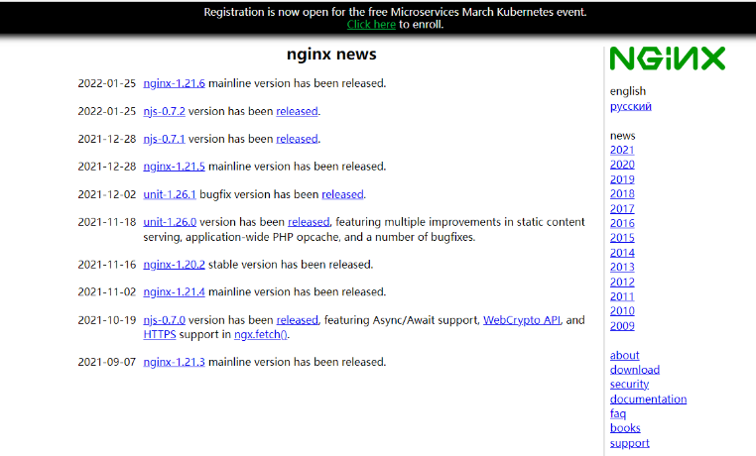Screen dimensions: 756x456
Task: Open 2012 news archive
Action: [x=622, y=283]
